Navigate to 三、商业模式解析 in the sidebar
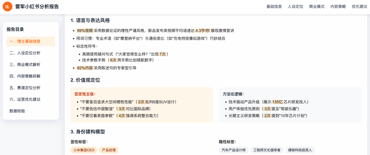Image resolution: width=370 pixels, height=155 pixels. click(25, 65)
